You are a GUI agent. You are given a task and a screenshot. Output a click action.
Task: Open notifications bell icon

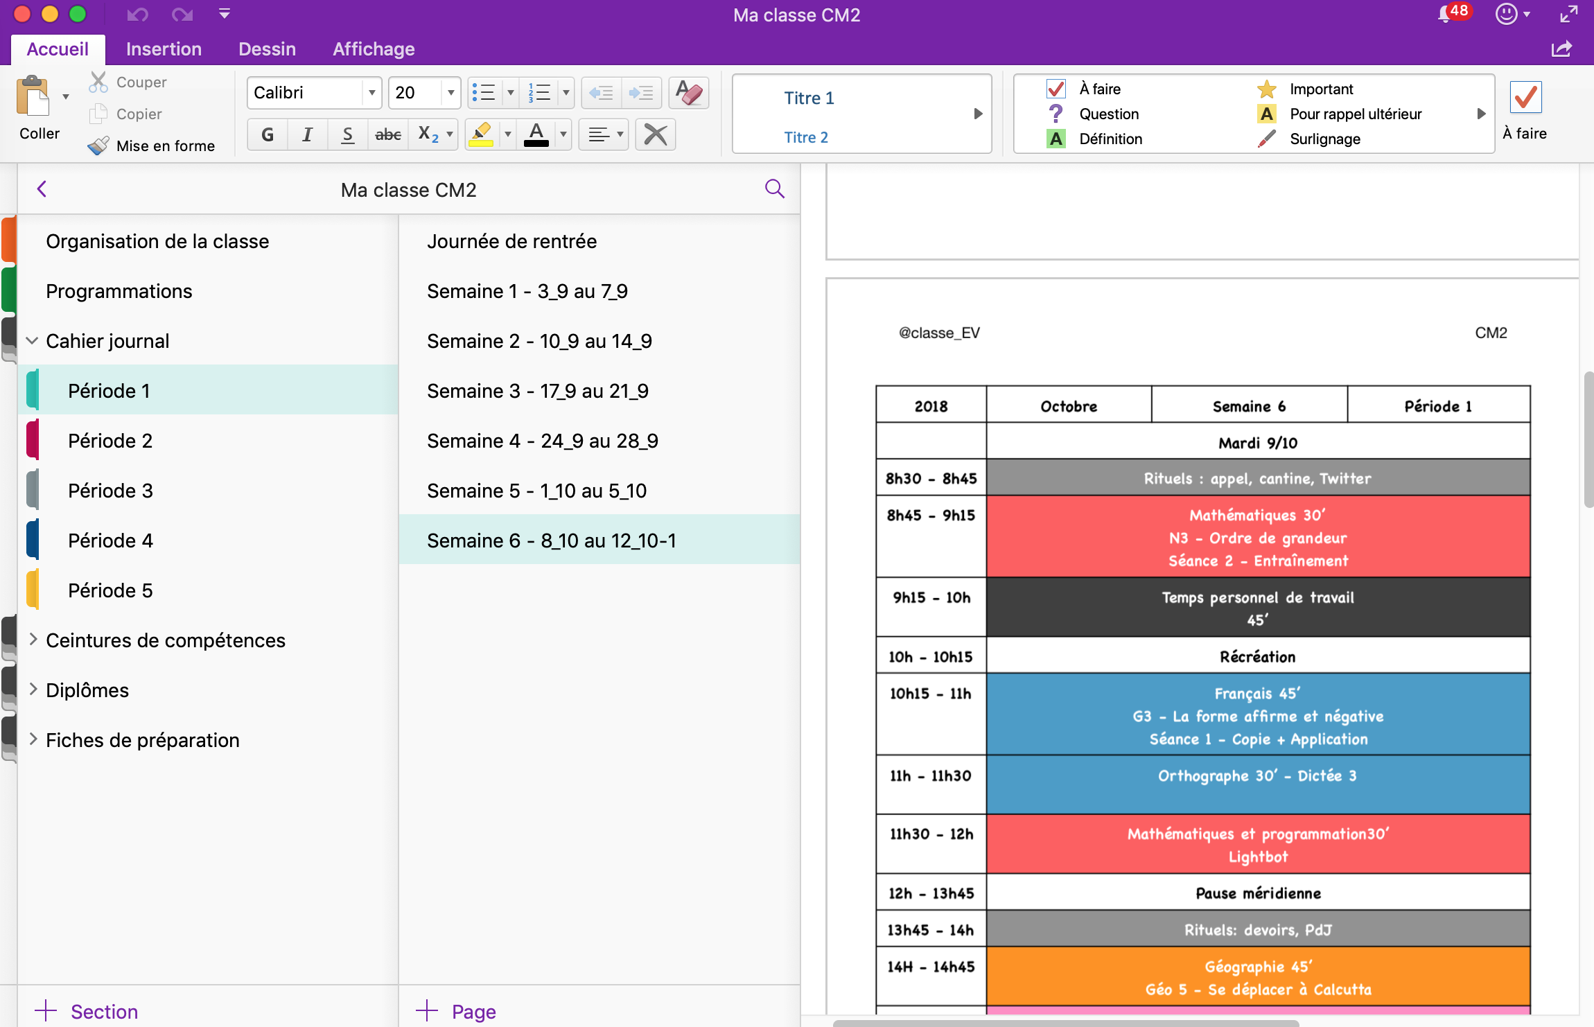click(1445, 15)
